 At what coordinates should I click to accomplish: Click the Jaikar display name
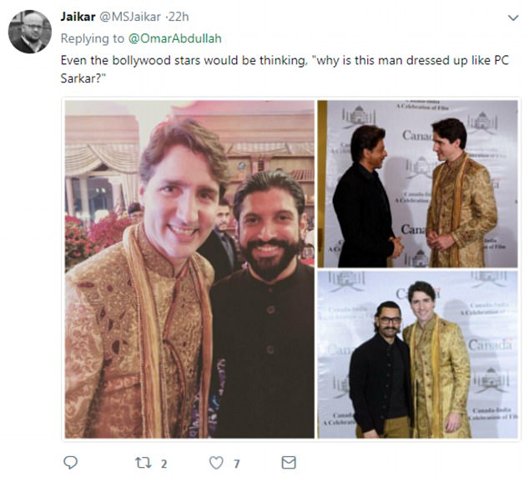[x=78, y=17]
